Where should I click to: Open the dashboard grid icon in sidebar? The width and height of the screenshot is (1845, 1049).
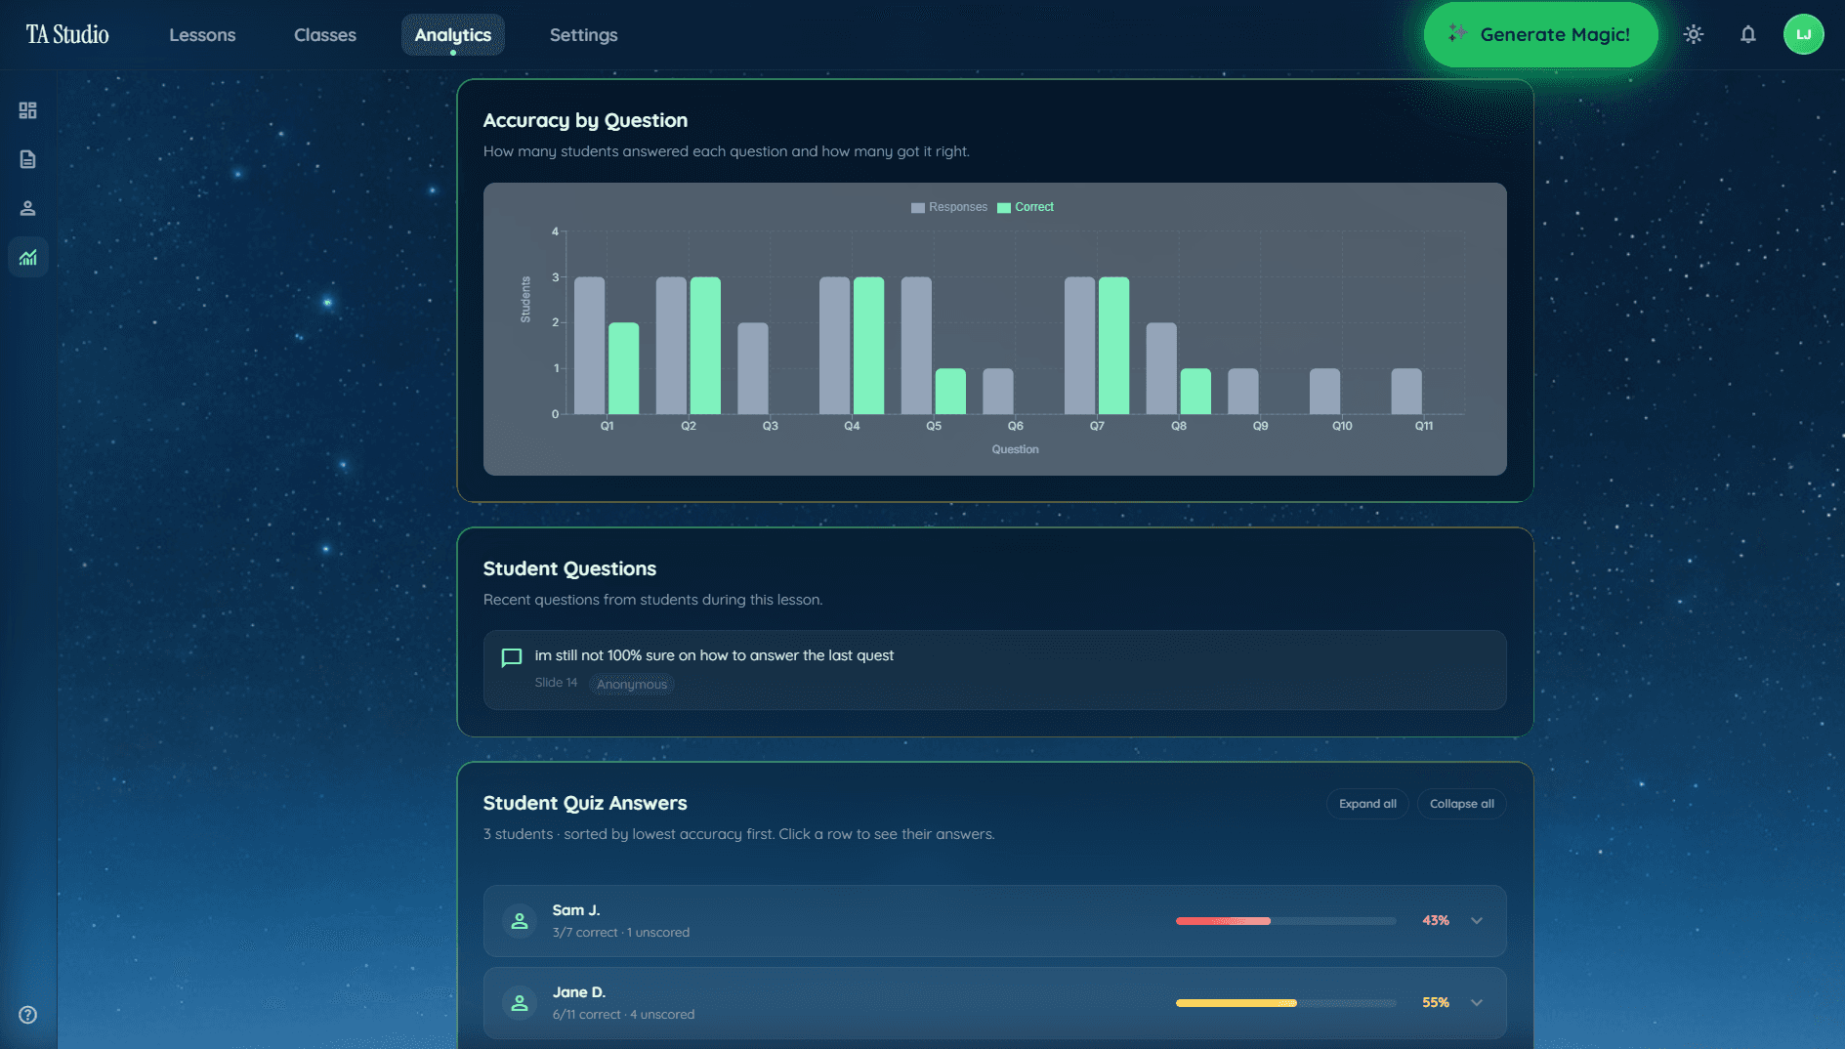27,110
